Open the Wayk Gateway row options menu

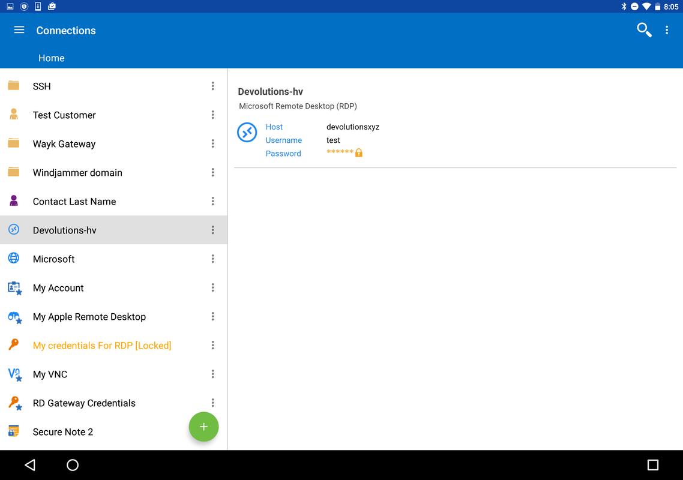click(212, 143)
